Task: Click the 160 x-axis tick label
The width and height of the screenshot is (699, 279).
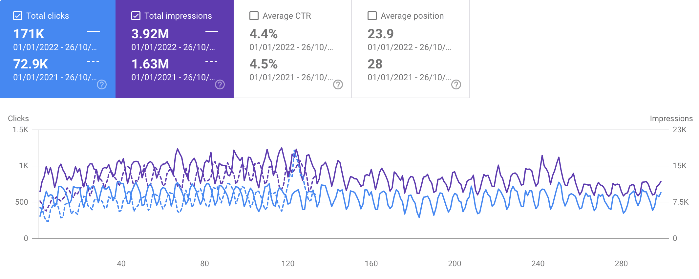Action: click(x=371, y=264)
